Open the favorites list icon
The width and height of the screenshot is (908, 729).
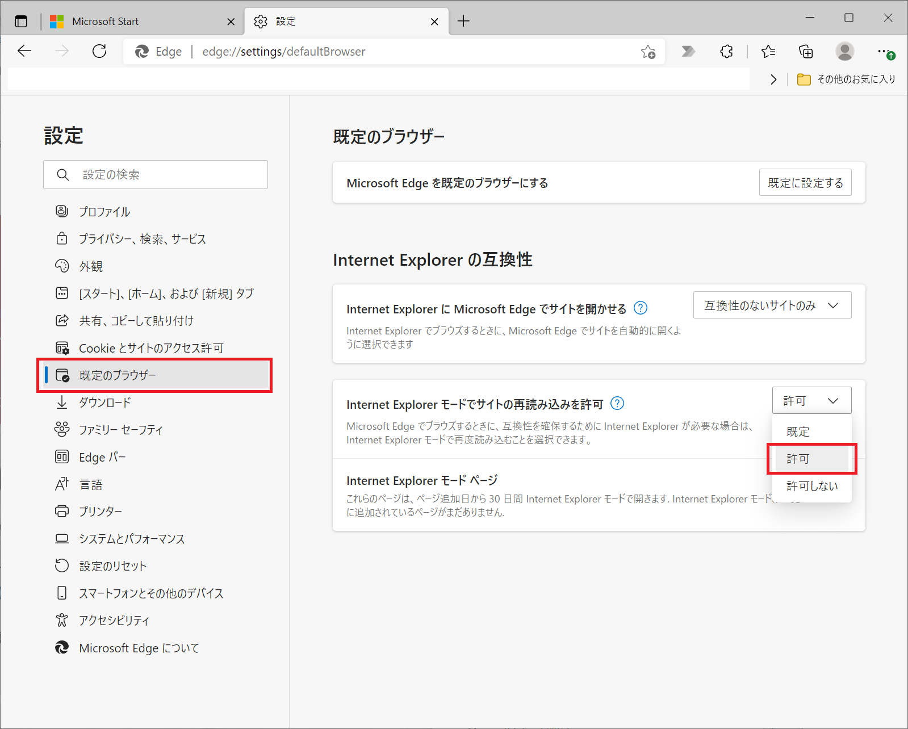pyautogui.click(x=768, y=52)
